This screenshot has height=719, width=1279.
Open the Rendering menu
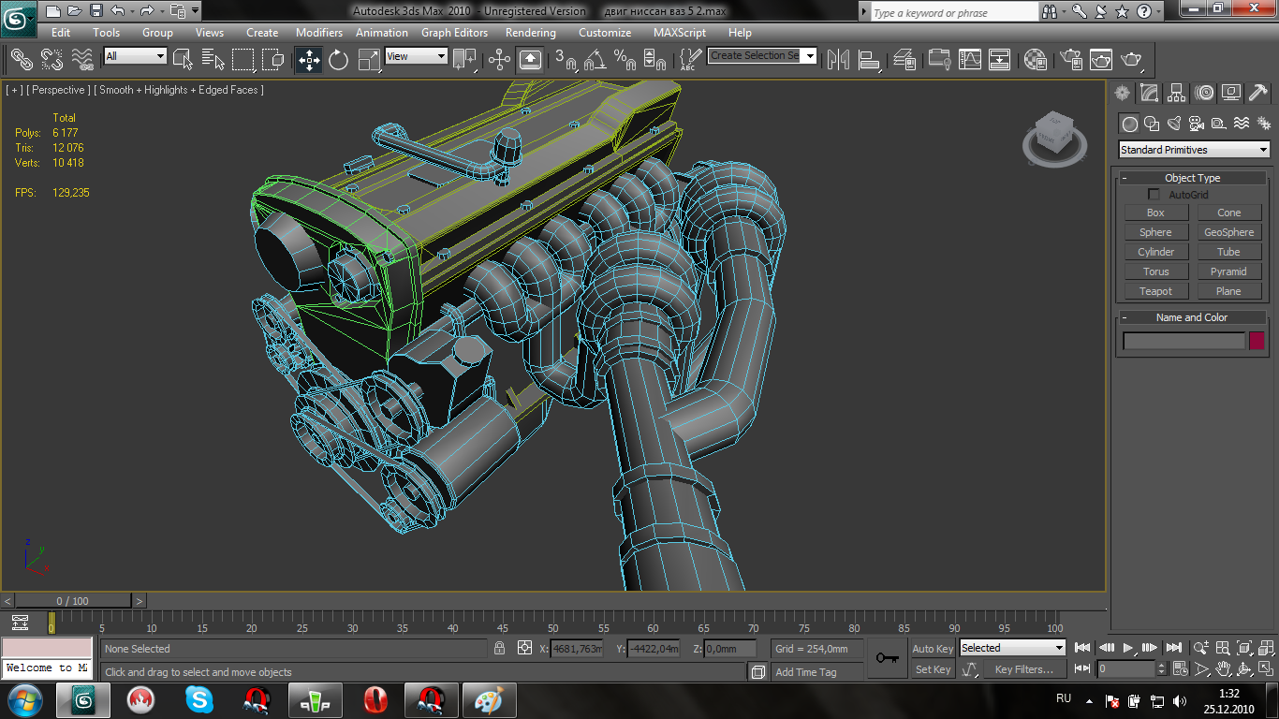coord(530,33)
